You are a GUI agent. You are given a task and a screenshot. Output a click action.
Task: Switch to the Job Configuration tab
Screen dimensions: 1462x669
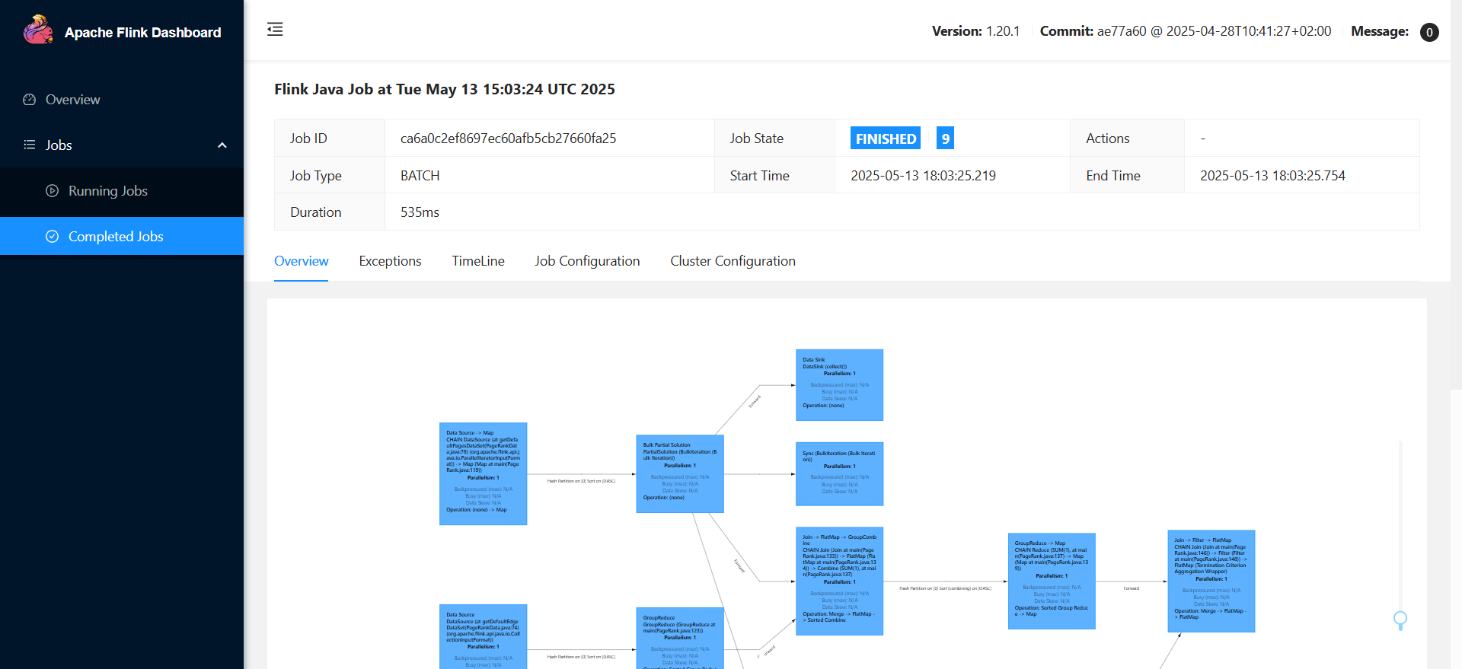click(x=587, y=261)
